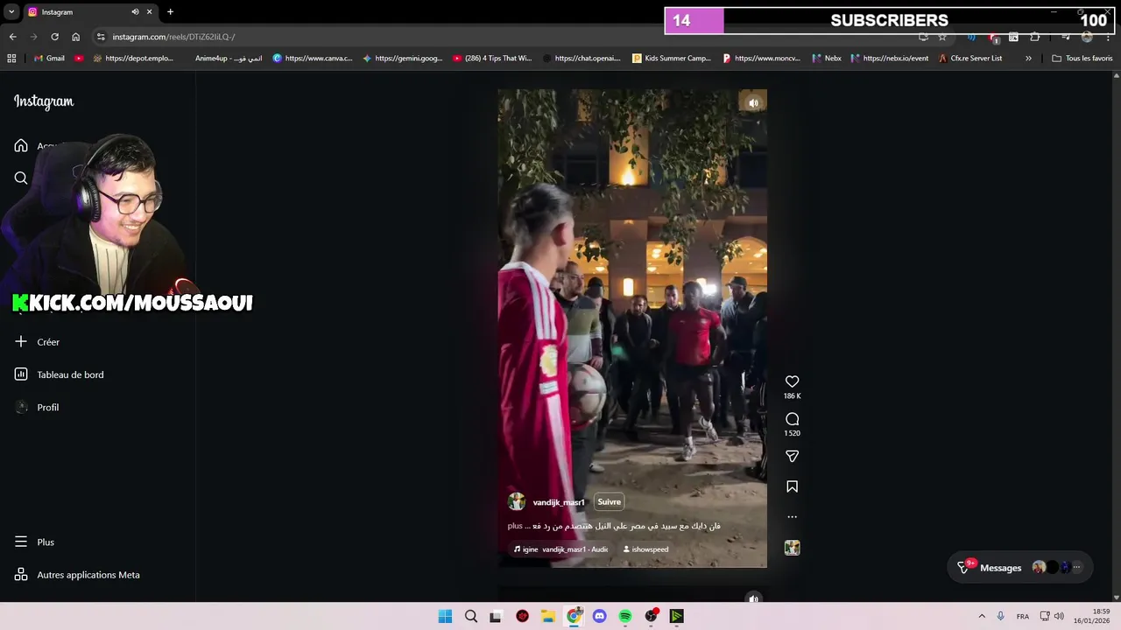Go back in browser history
The image size is (1121, 630).
point(12,37)
